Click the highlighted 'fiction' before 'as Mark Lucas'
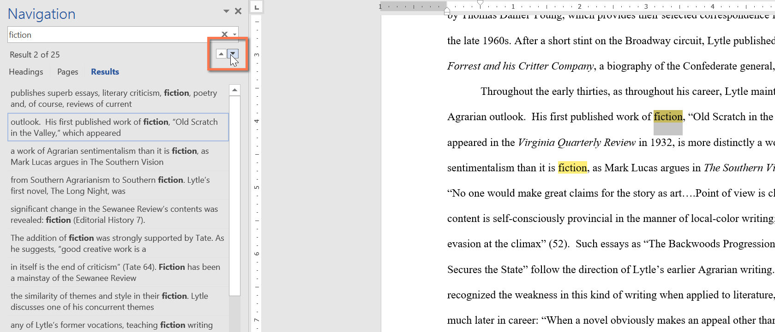This screenshot has width=775, height=332. (572, 168)
